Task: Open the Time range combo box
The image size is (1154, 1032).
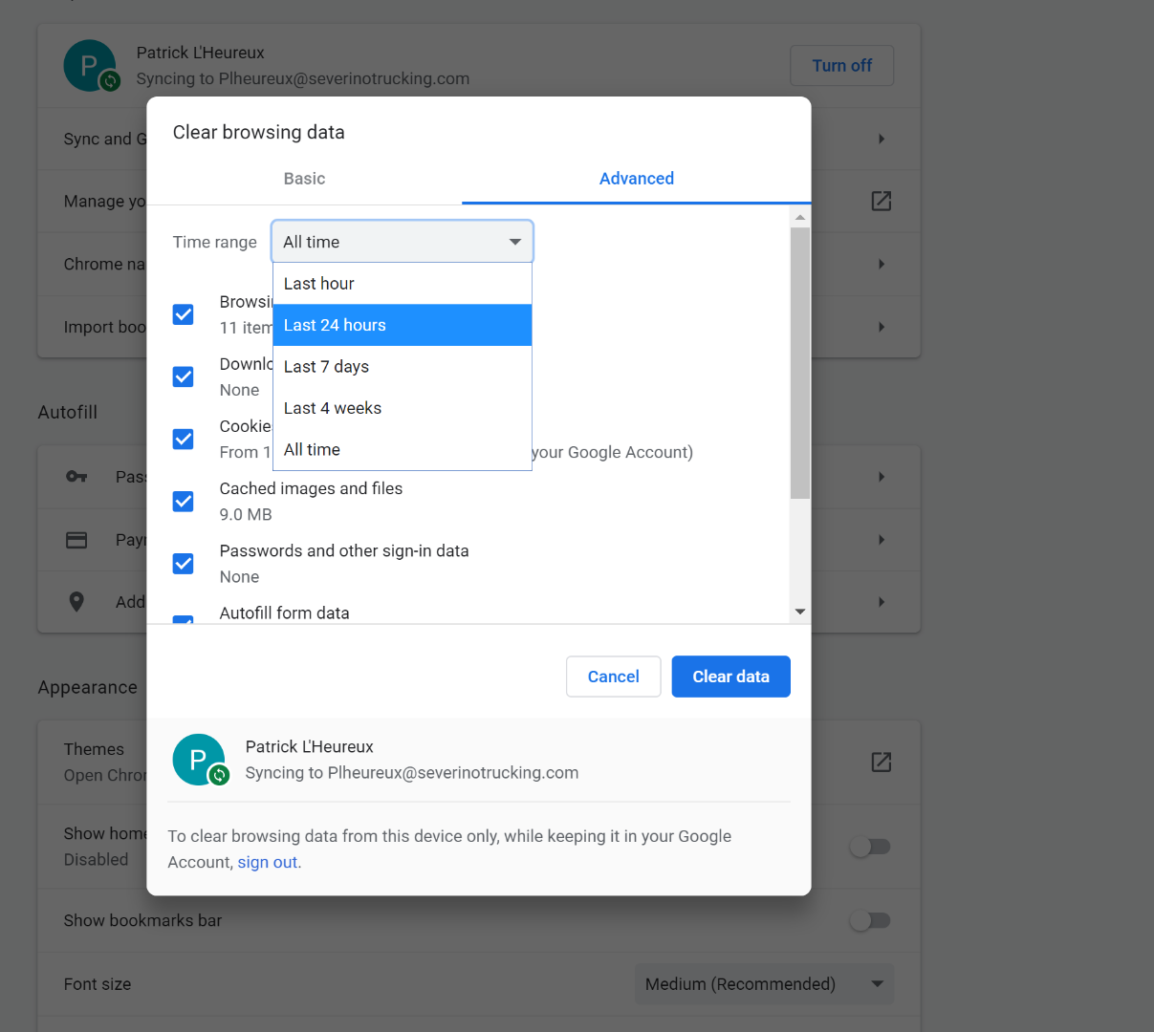Action: pyautogui.click(x=402, y=242)
